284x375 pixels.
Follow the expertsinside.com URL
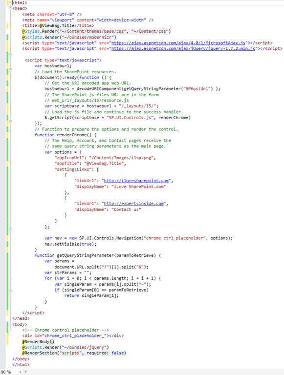coord(134,204)
